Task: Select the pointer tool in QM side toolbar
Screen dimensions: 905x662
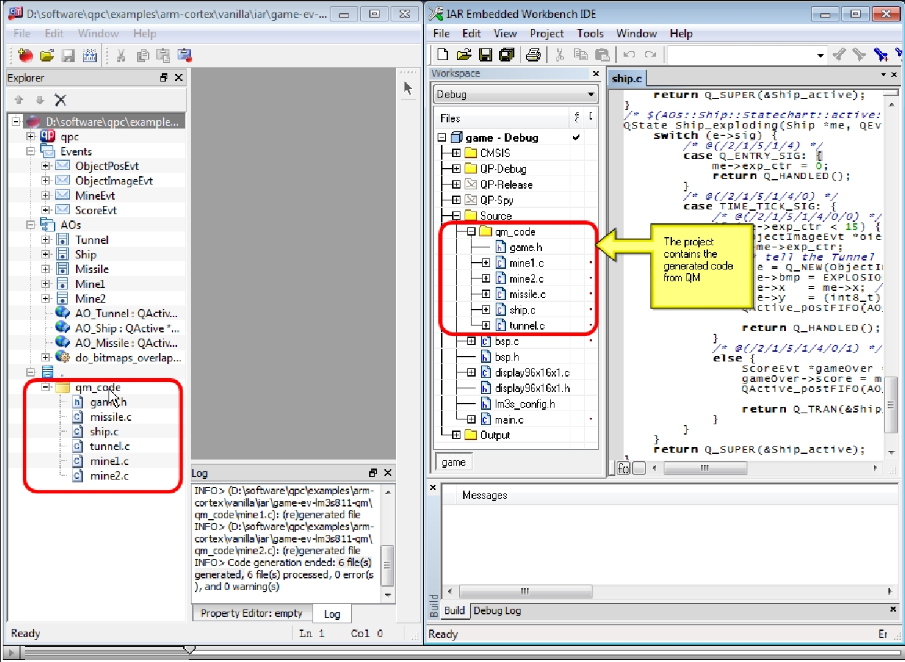Action: coord(408,88)
